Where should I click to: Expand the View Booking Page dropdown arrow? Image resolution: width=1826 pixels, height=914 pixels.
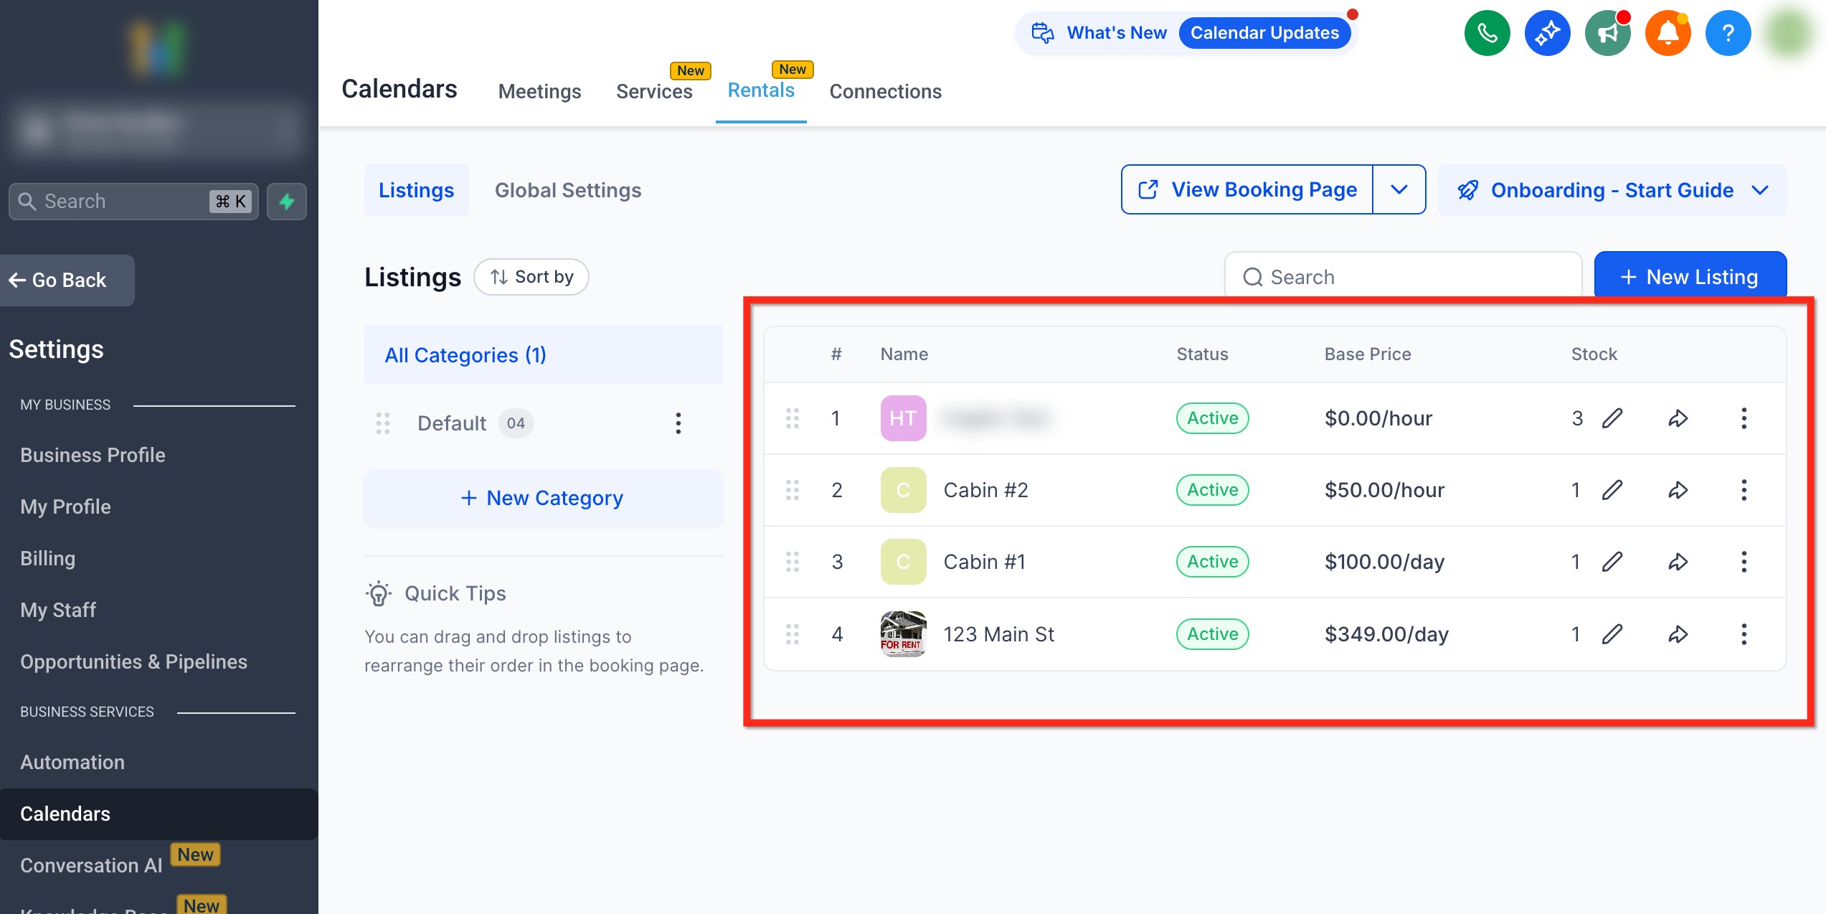click(1399, 189)
